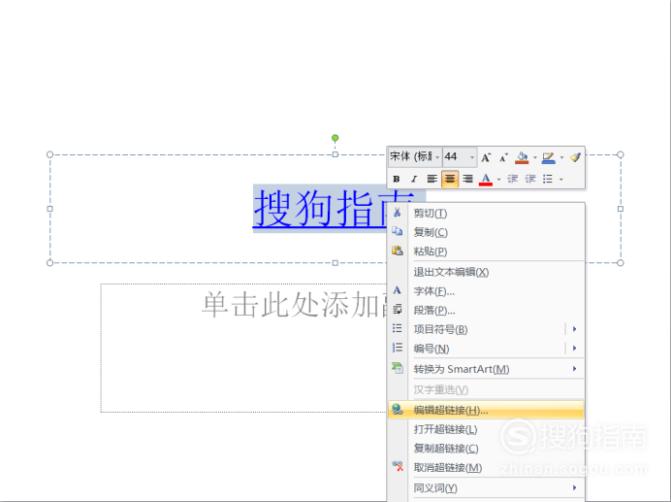
Task: Open the shape fill color dropdown arrow
Action: click(535, 157)
